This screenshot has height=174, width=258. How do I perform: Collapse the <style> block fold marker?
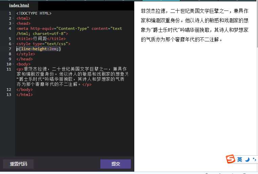click(x=13, y=44)
